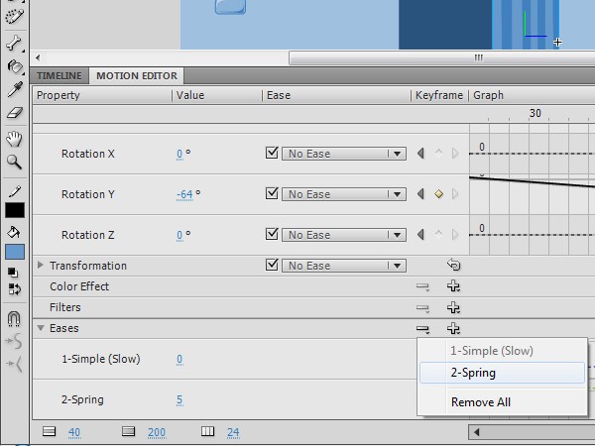Toggle the Snap to Objects magnet

click(14, 319)
